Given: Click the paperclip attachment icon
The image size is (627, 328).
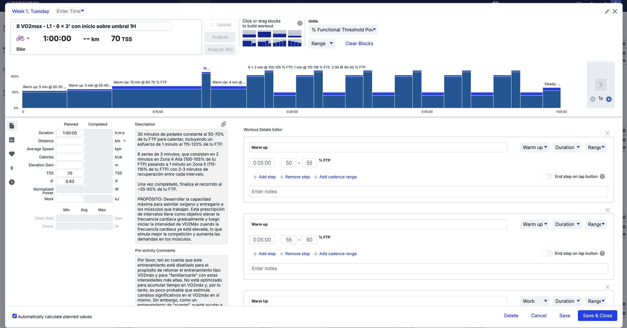Looking at the screenshot, I should pyautogui.click(x=223, y=124).
